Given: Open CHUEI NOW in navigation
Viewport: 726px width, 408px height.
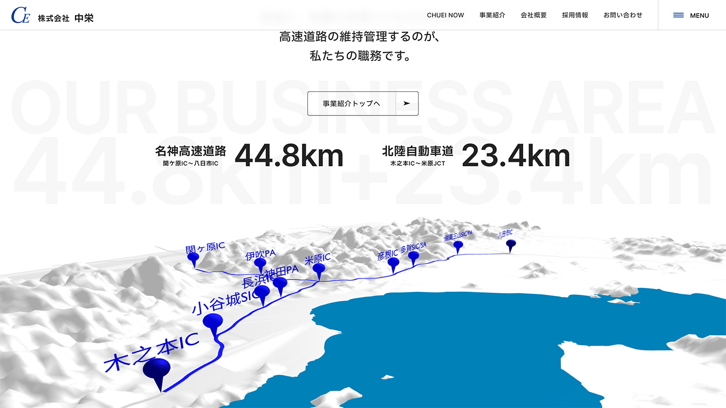Looking at the screenshot, I should click(445, 15).
